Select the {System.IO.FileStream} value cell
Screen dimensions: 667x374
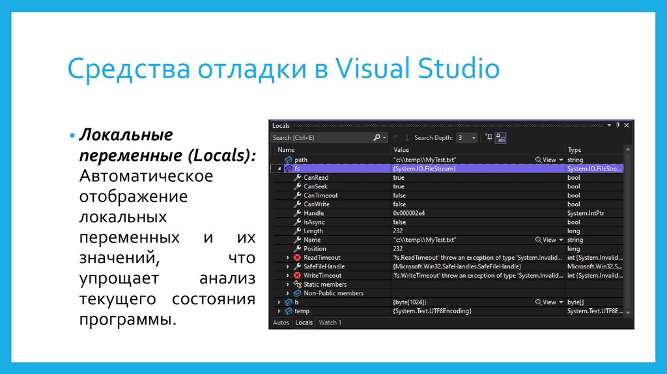(x=477, y=169)
